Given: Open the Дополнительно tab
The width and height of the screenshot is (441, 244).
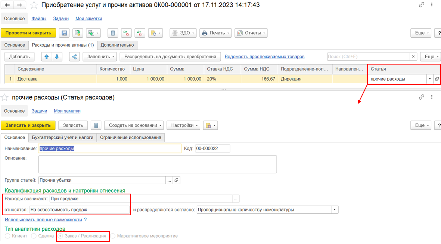Looking at the screenshot, I should [x=117, y=45].
